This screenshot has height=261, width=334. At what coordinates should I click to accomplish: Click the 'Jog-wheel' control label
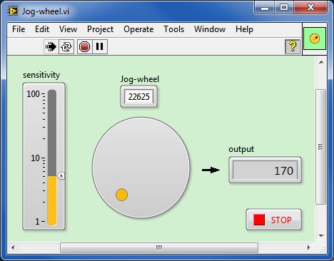140,79
